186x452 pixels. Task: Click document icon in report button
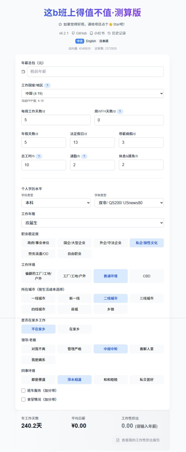point(118,440)
